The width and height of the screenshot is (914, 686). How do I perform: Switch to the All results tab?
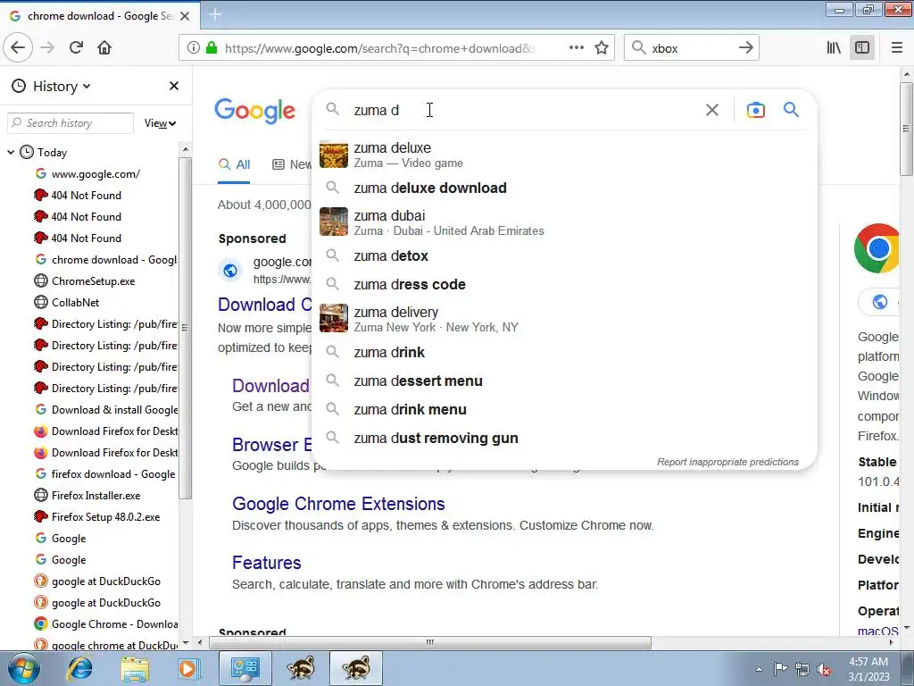(234, 165)
